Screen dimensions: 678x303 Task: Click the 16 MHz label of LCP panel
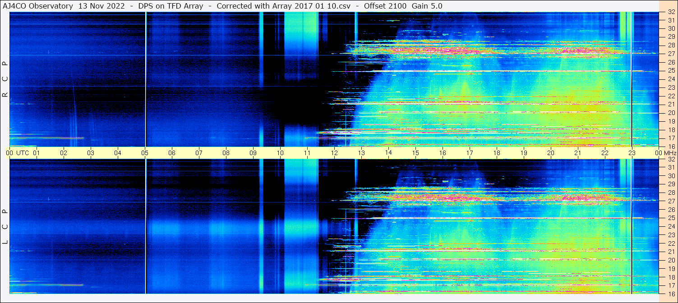coord(670,294)
